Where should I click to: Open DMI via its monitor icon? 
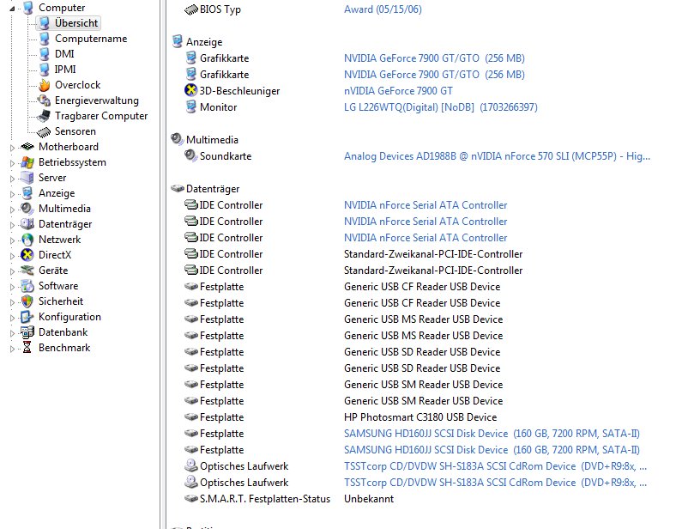coord(45,54)
